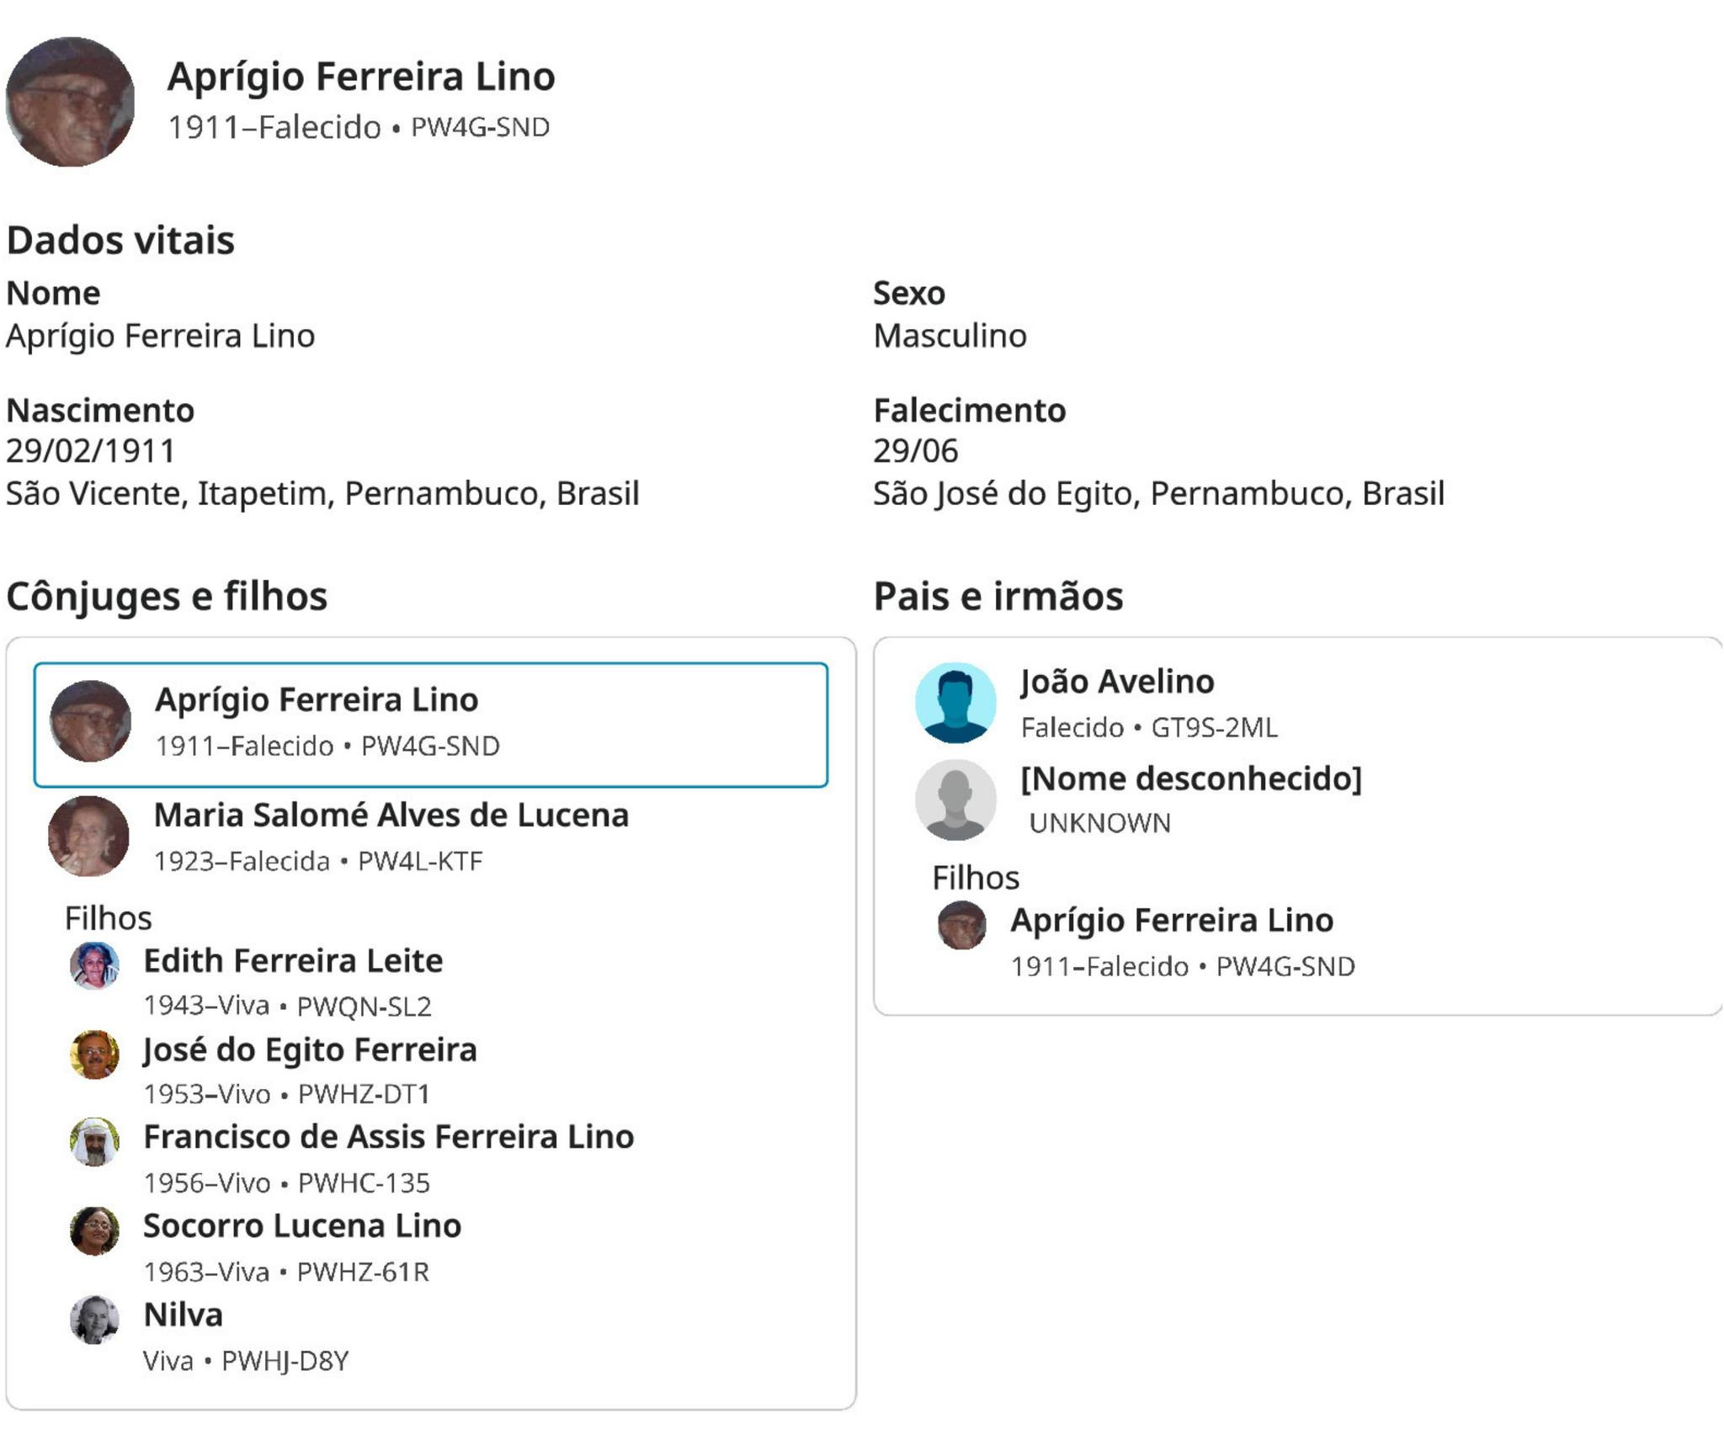1724x1445 pixels.
Task: Click the large profile photo beside the page title
Action: point(70,102)
